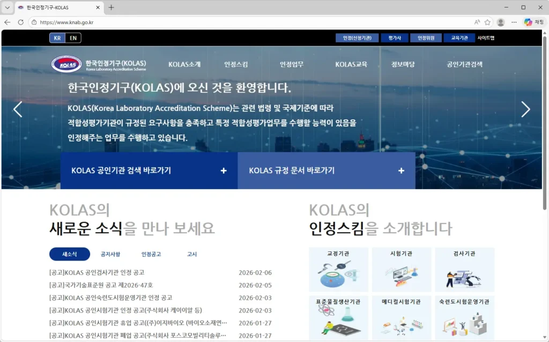This screenshot has width=549, height=342.
Task: Open 메디컬시험기관 scheme tile
Action: coord(402,318)
